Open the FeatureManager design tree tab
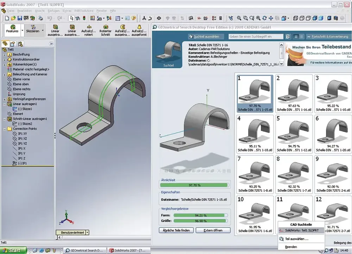352x254 pixels. (x=5, y=44)
